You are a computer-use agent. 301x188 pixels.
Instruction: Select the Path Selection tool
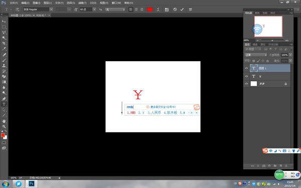coord(4,110)
